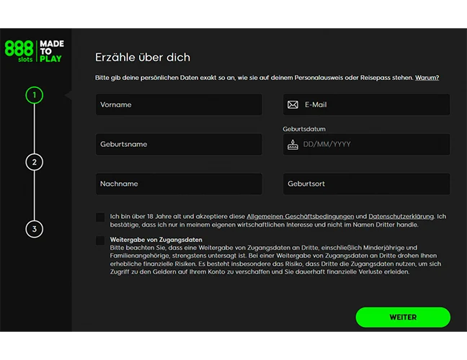The image size is (467, 360).
Task: Check the Weitergabe von Zugangsdaten checkbox
Action: pyautogui.click(x=100, y=240)
